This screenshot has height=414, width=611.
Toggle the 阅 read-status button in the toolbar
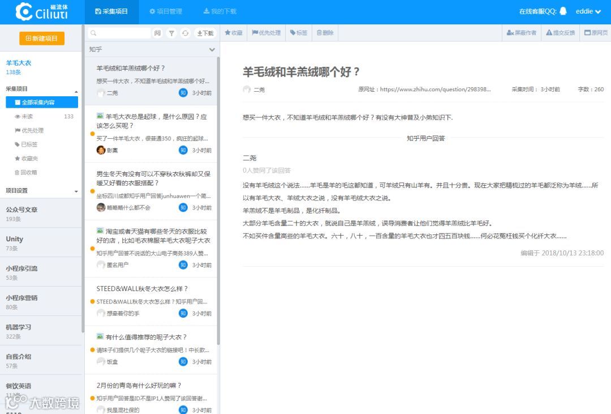point(158,33)
